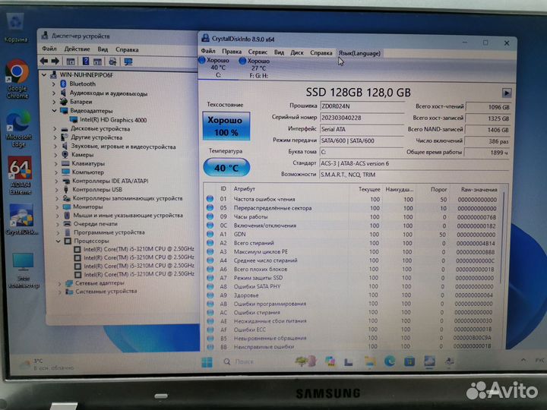Open the Windows Start button on the taskbar
The image size is (547, 410).
click(207, 362)
